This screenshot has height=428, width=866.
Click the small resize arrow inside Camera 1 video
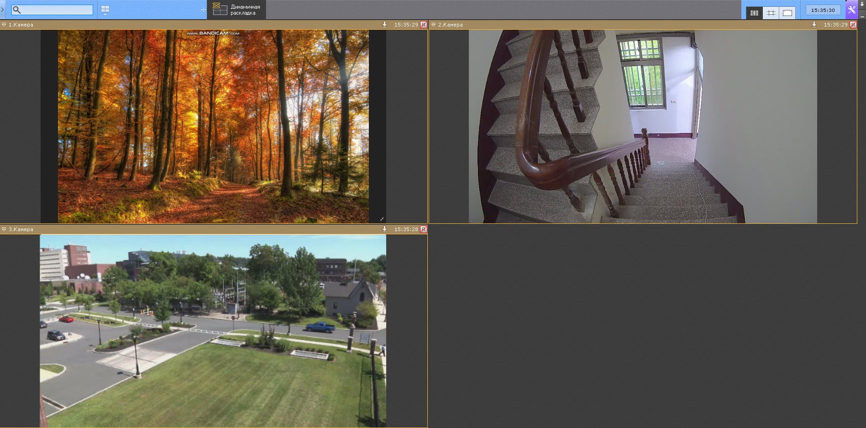(382, 219)
